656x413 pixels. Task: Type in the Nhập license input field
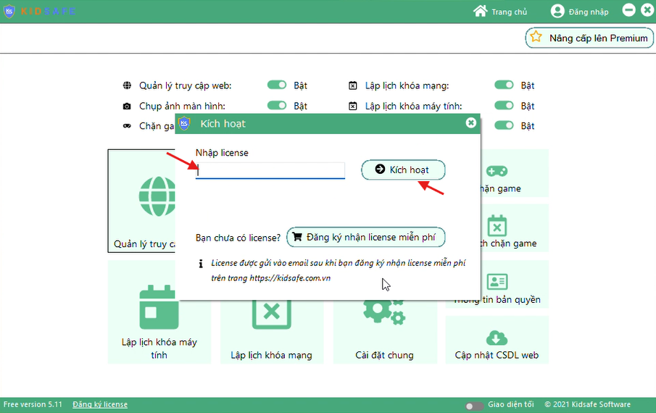coord(270,170)
